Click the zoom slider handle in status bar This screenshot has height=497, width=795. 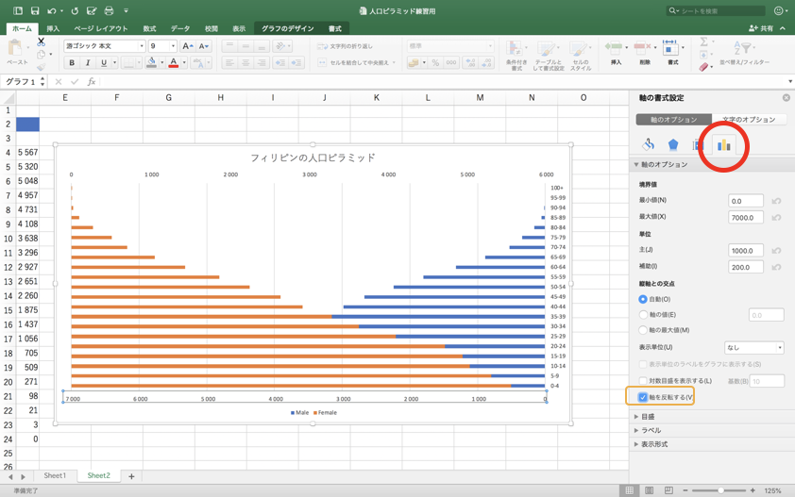pos(720,490)
